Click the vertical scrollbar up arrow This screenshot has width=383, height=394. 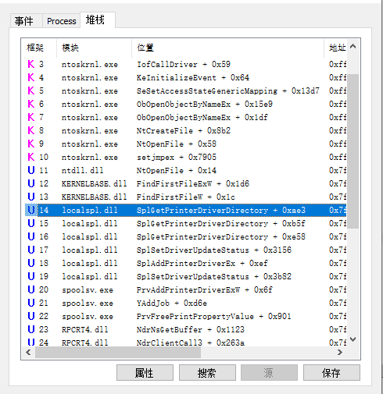pos(353,47)
